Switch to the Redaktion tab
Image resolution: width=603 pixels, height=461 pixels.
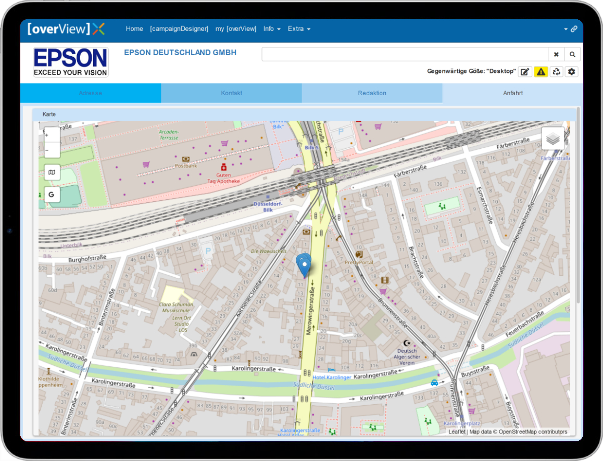[372, 93]
